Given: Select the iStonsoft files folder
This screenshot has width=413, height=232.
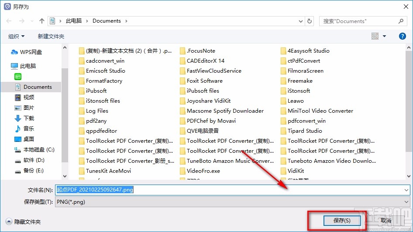Looking at the screenshot, I should pos(100,101).
